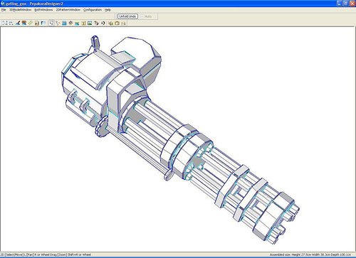Click the green diagonal lines toolbar icon
The width and height of the screenshot is (356, 258).
tap(31, 23)
